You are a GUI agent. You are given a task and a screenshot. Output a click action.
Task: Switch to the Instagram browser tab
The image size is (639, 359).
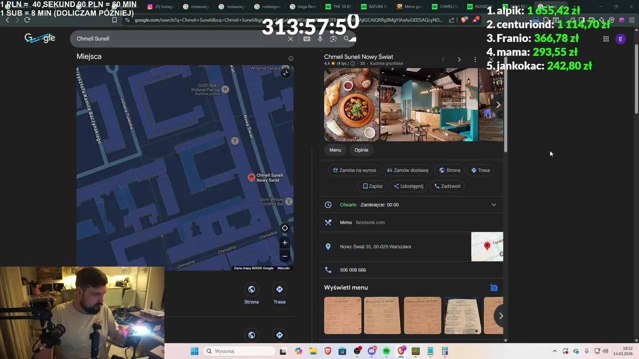pos(161,6)
